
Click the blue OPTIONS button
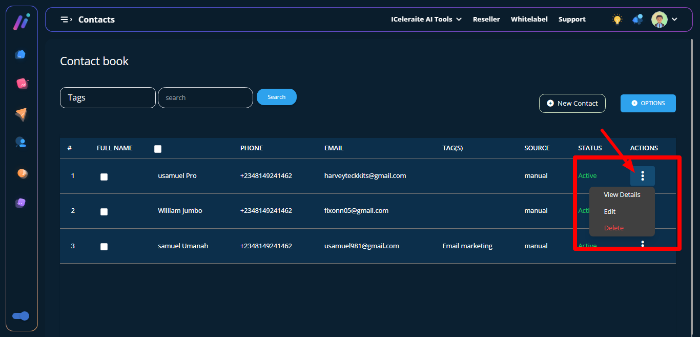point(648,103)
